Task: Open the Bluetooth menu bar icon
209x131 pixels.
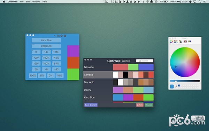Action: (x=143, y=2)
